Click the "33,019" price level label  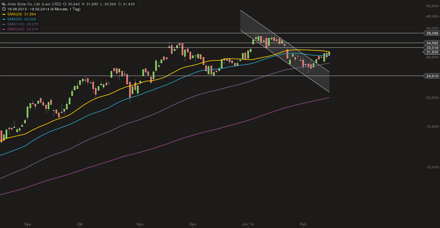click(x=432, y=47)
